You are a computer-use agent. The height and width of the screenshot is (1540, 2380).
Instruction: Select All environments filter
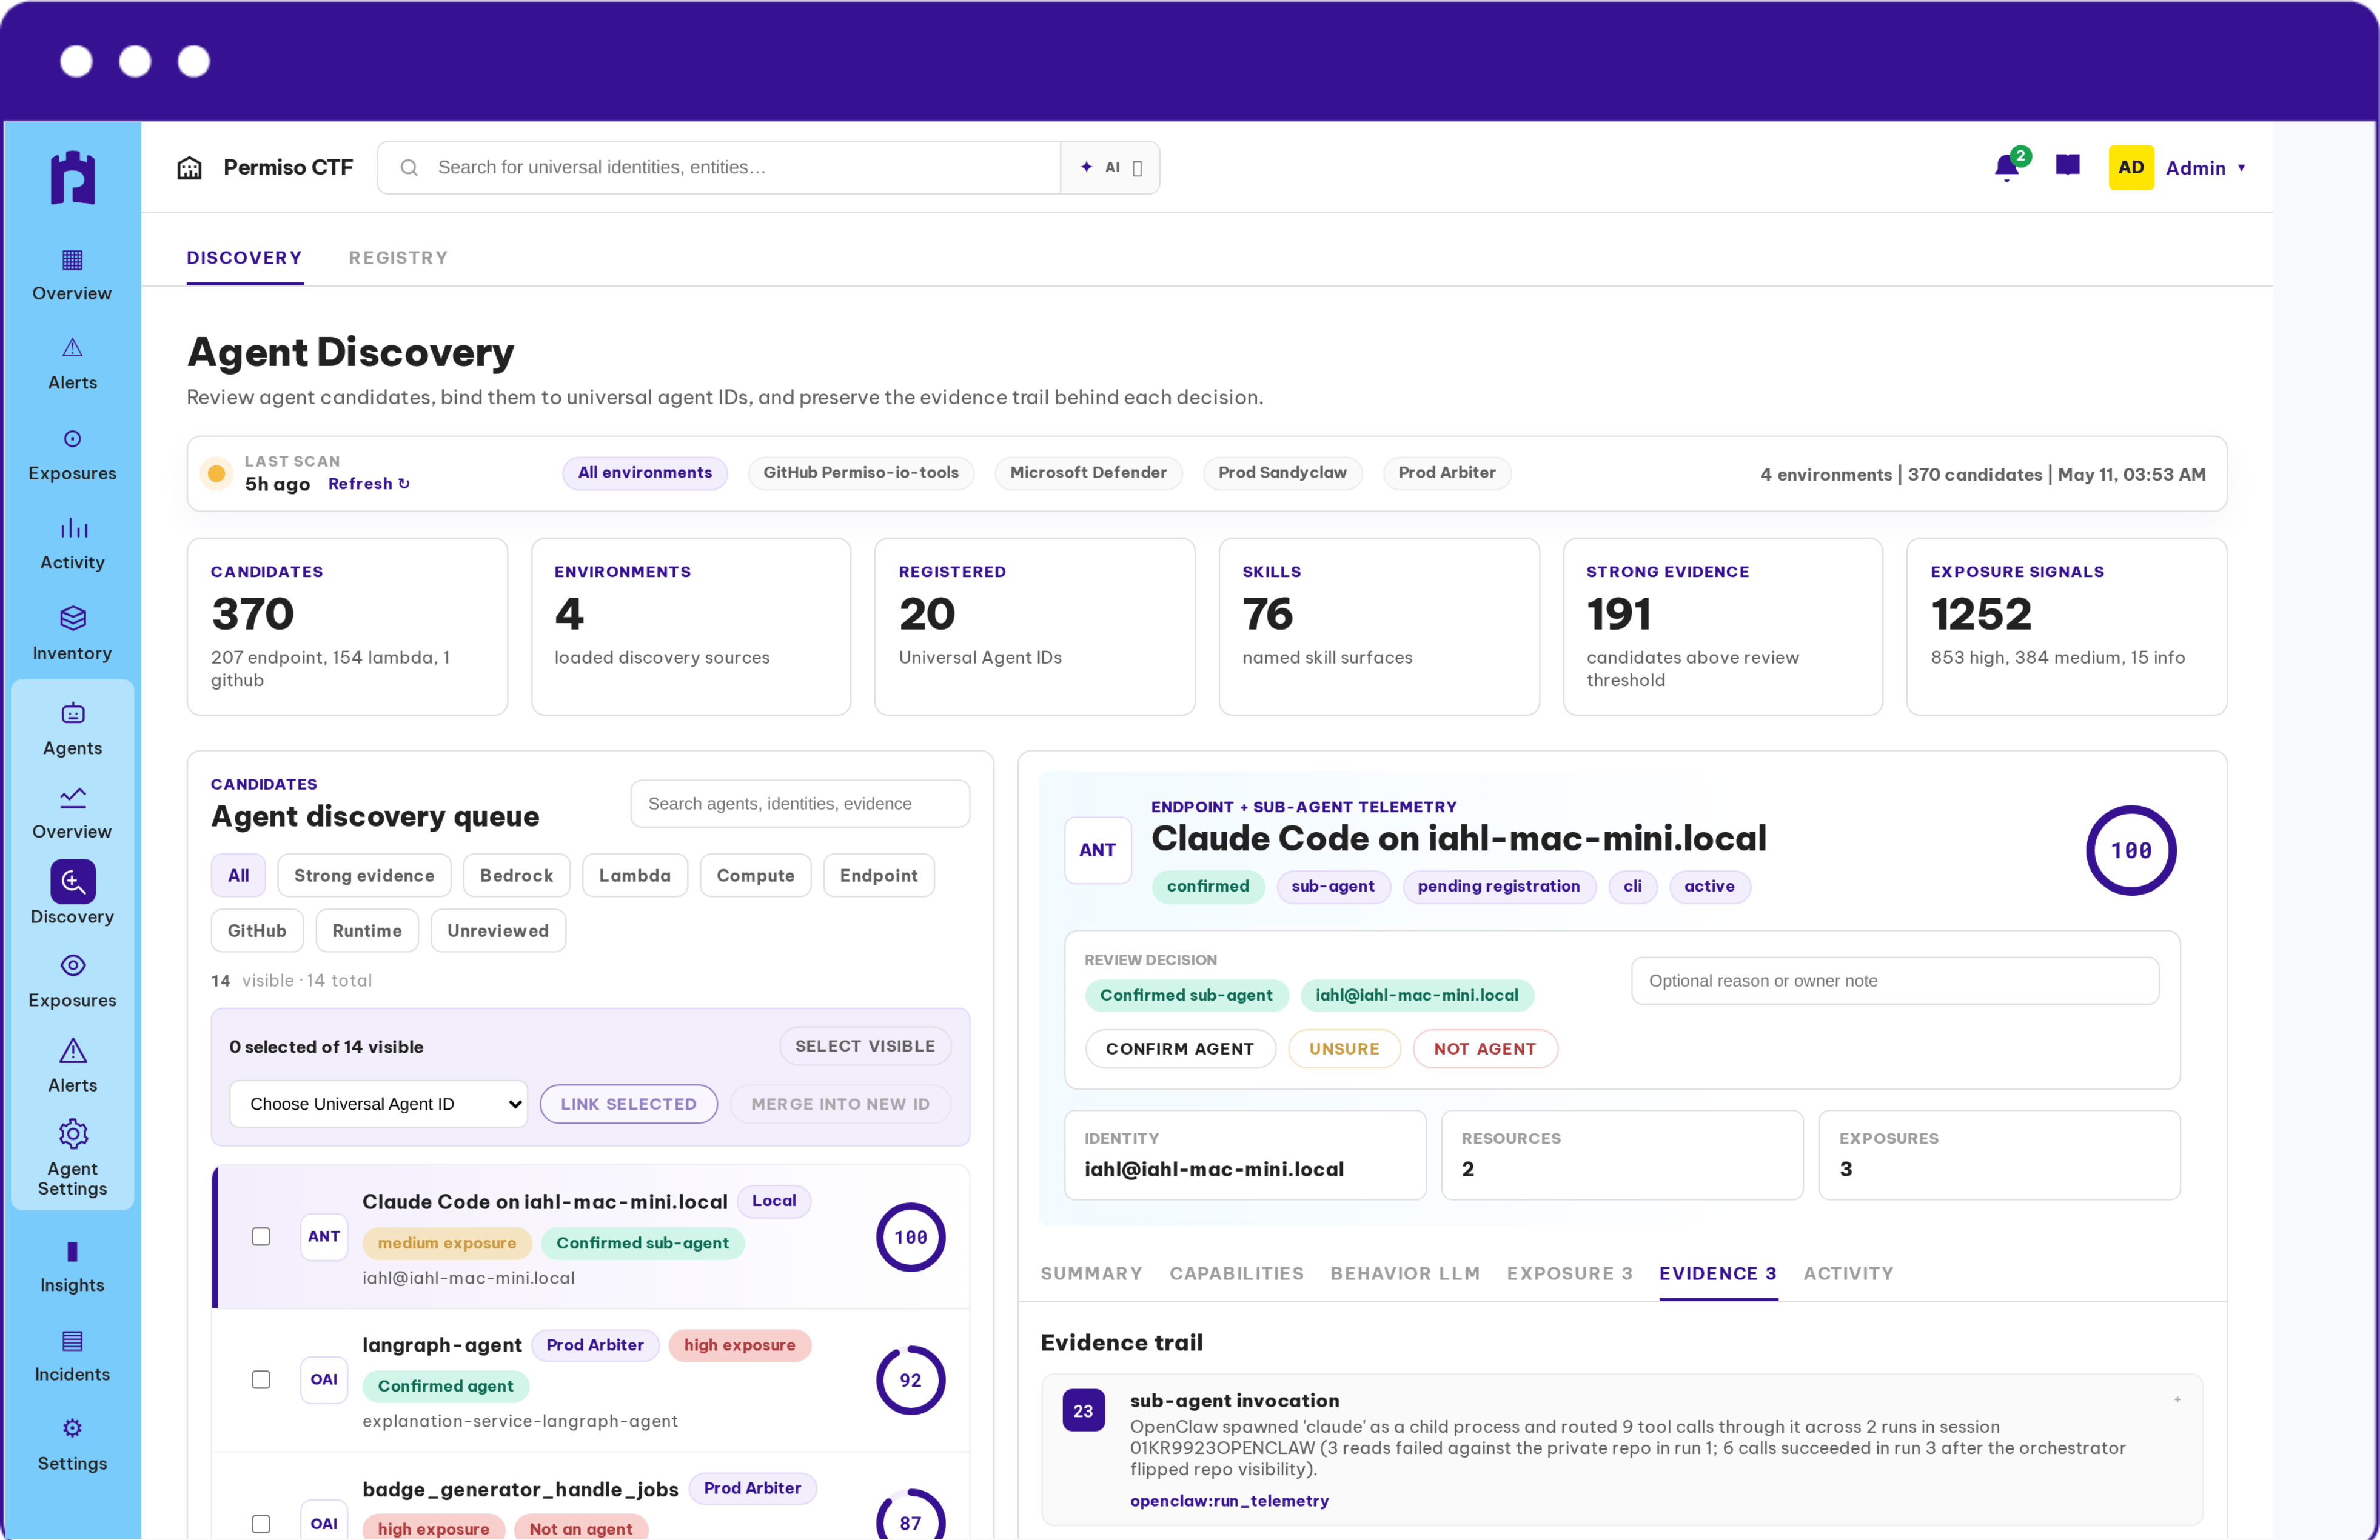(x=645, y=474)
